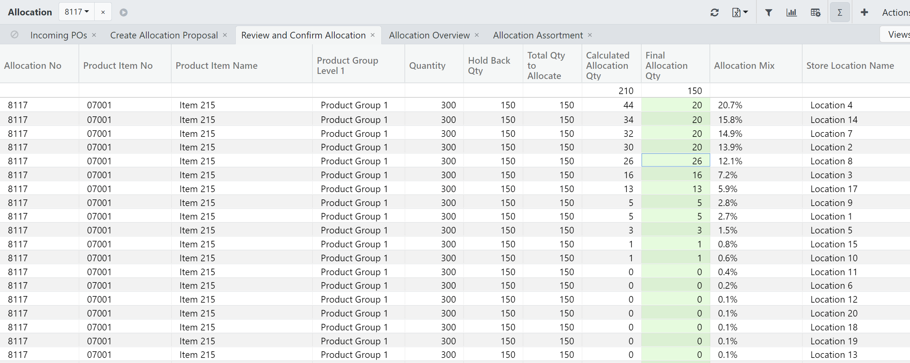The width and height of the screenshot is (910, 363).
Task: Close the Allocation Assortment tab
Action: pyautogui.click(x=590, y=35)
